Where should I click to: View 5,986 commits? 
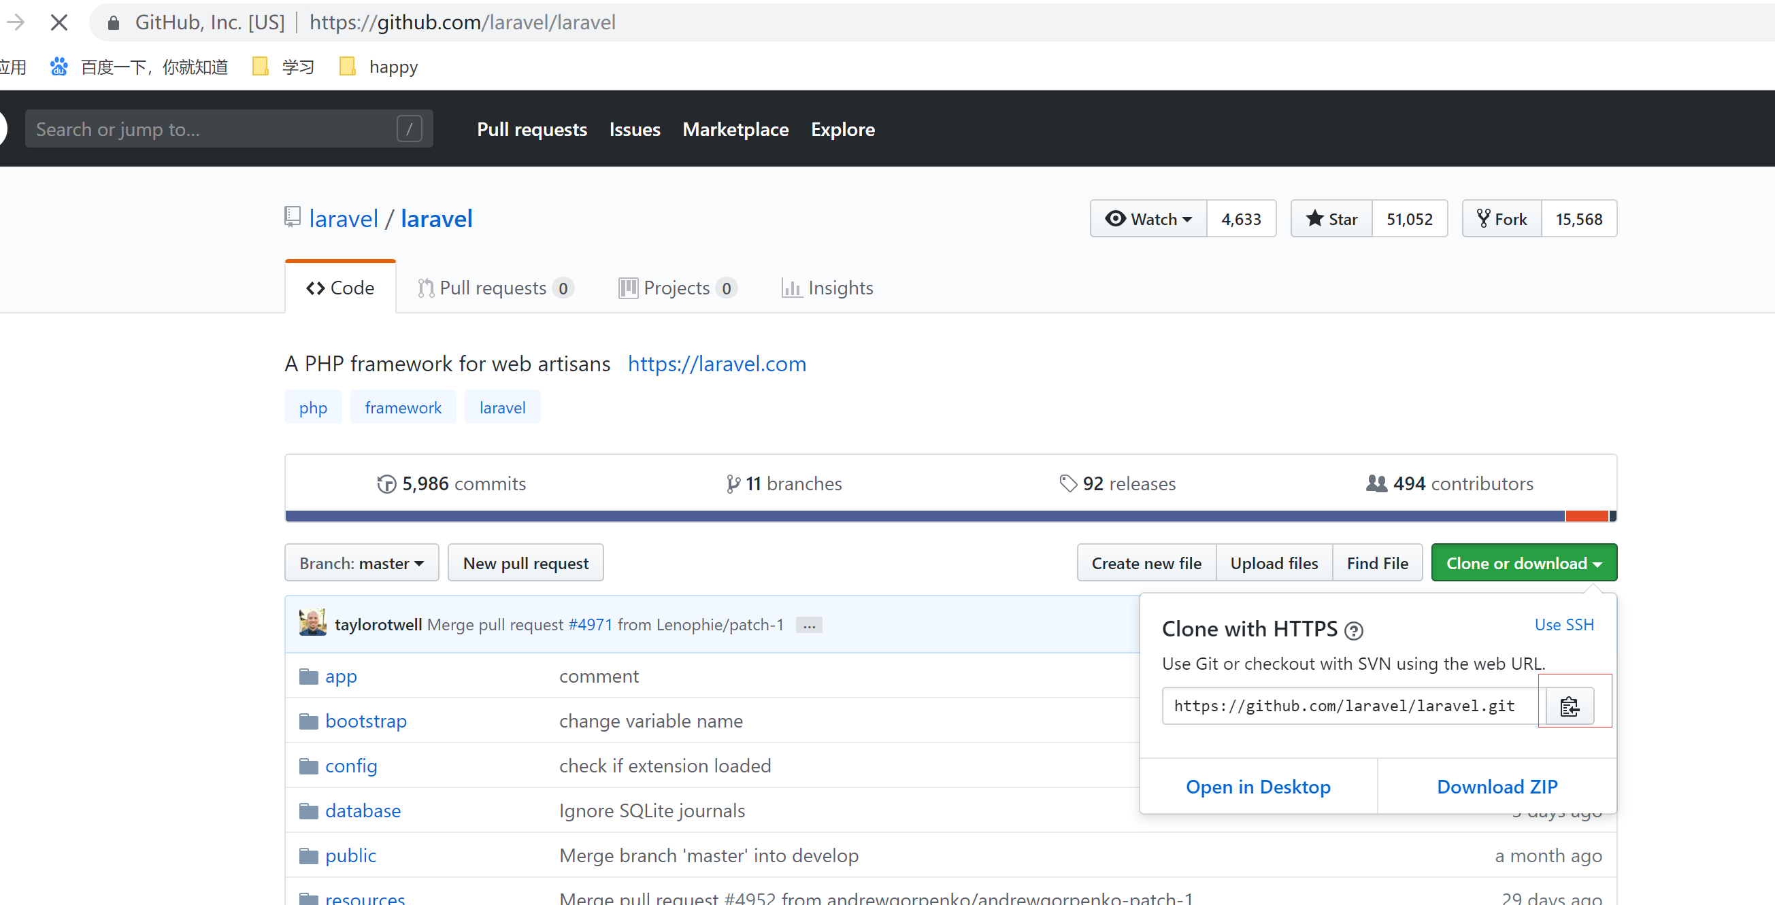[x=451, y=483]
